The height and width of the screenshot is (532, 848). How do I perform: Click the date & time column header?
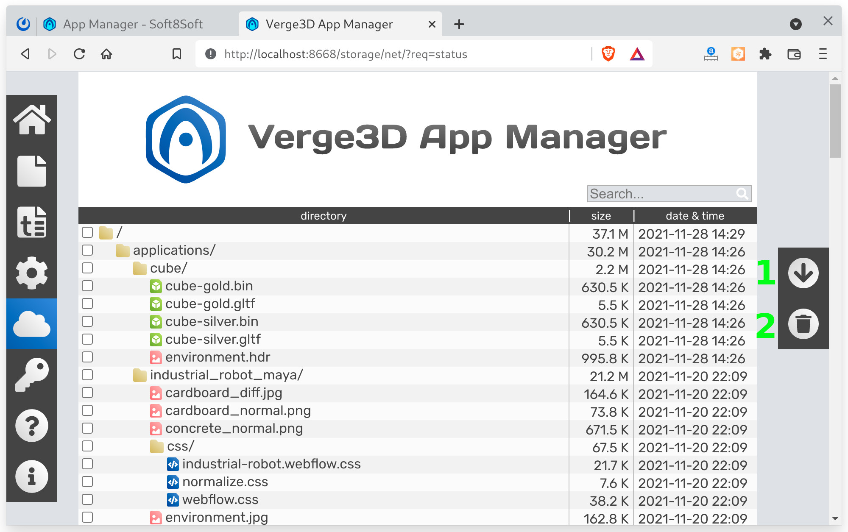(695, 216)
